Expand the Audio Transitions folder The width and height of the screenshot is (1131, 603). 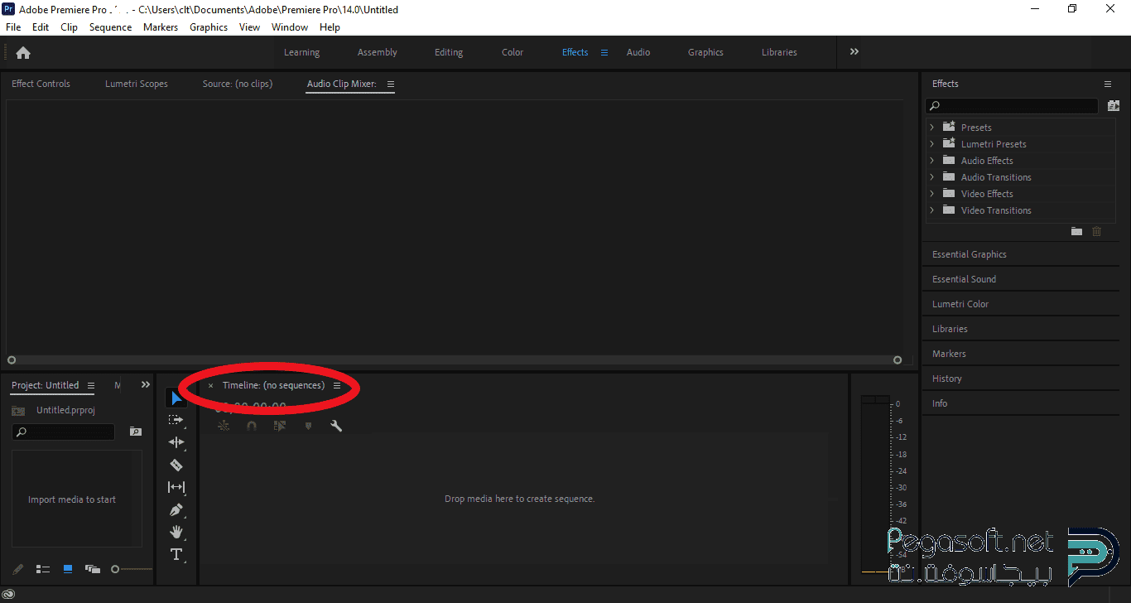coord(931,177)
